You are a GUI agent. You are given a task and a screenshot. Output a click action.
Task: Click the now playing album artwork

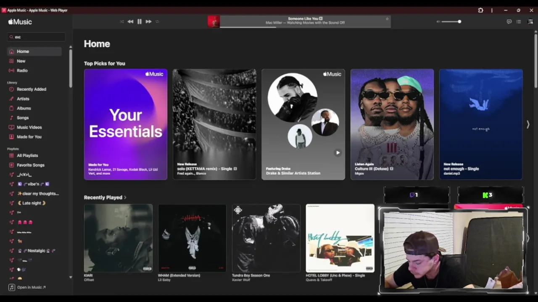coord(214,21)
